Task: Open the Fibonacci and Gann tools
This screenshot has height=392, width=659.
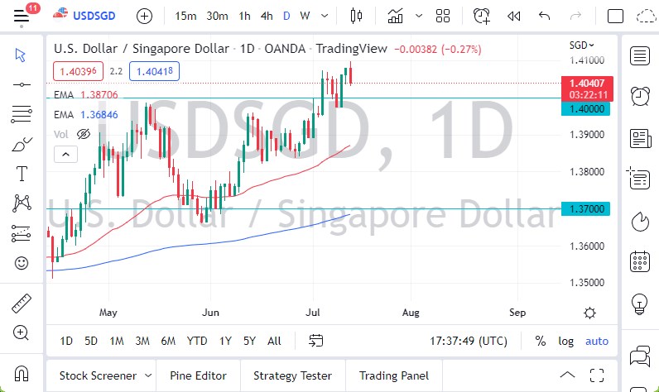Action: tap(21, 114)
